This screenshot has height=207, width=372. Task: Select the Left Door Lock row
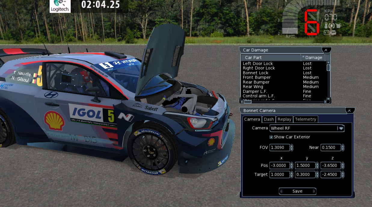coord(283,64)
